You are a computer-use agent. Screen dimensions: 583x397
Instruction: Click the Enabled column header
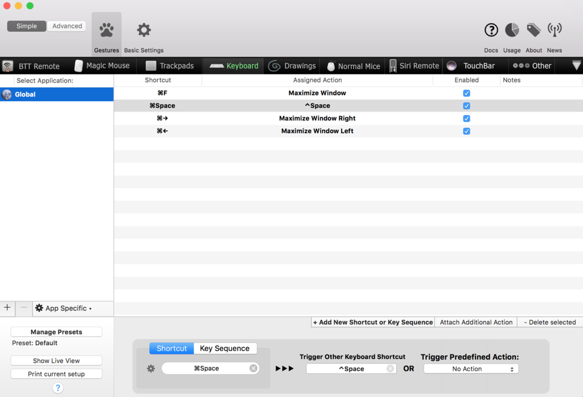coord(466,80)
